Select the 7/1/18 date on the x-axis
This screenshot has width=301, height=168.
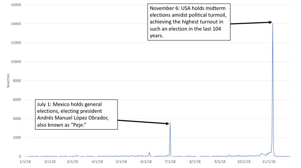tap(170, 162)
